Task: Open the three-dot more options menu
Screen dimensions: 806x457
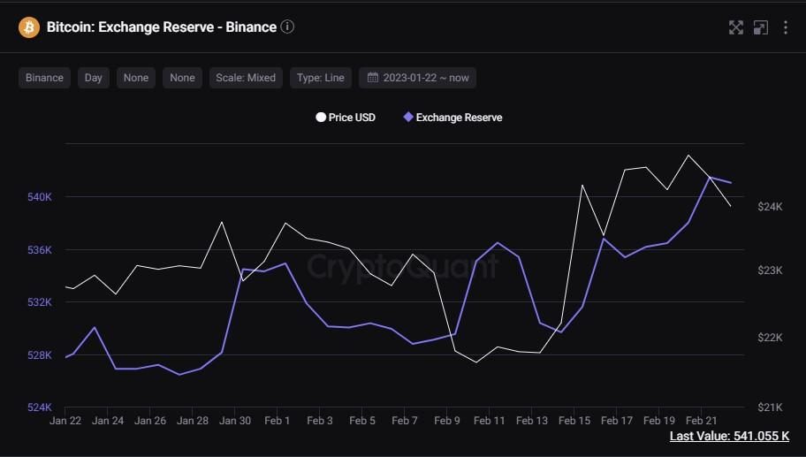Action: [x=786, y=27]
